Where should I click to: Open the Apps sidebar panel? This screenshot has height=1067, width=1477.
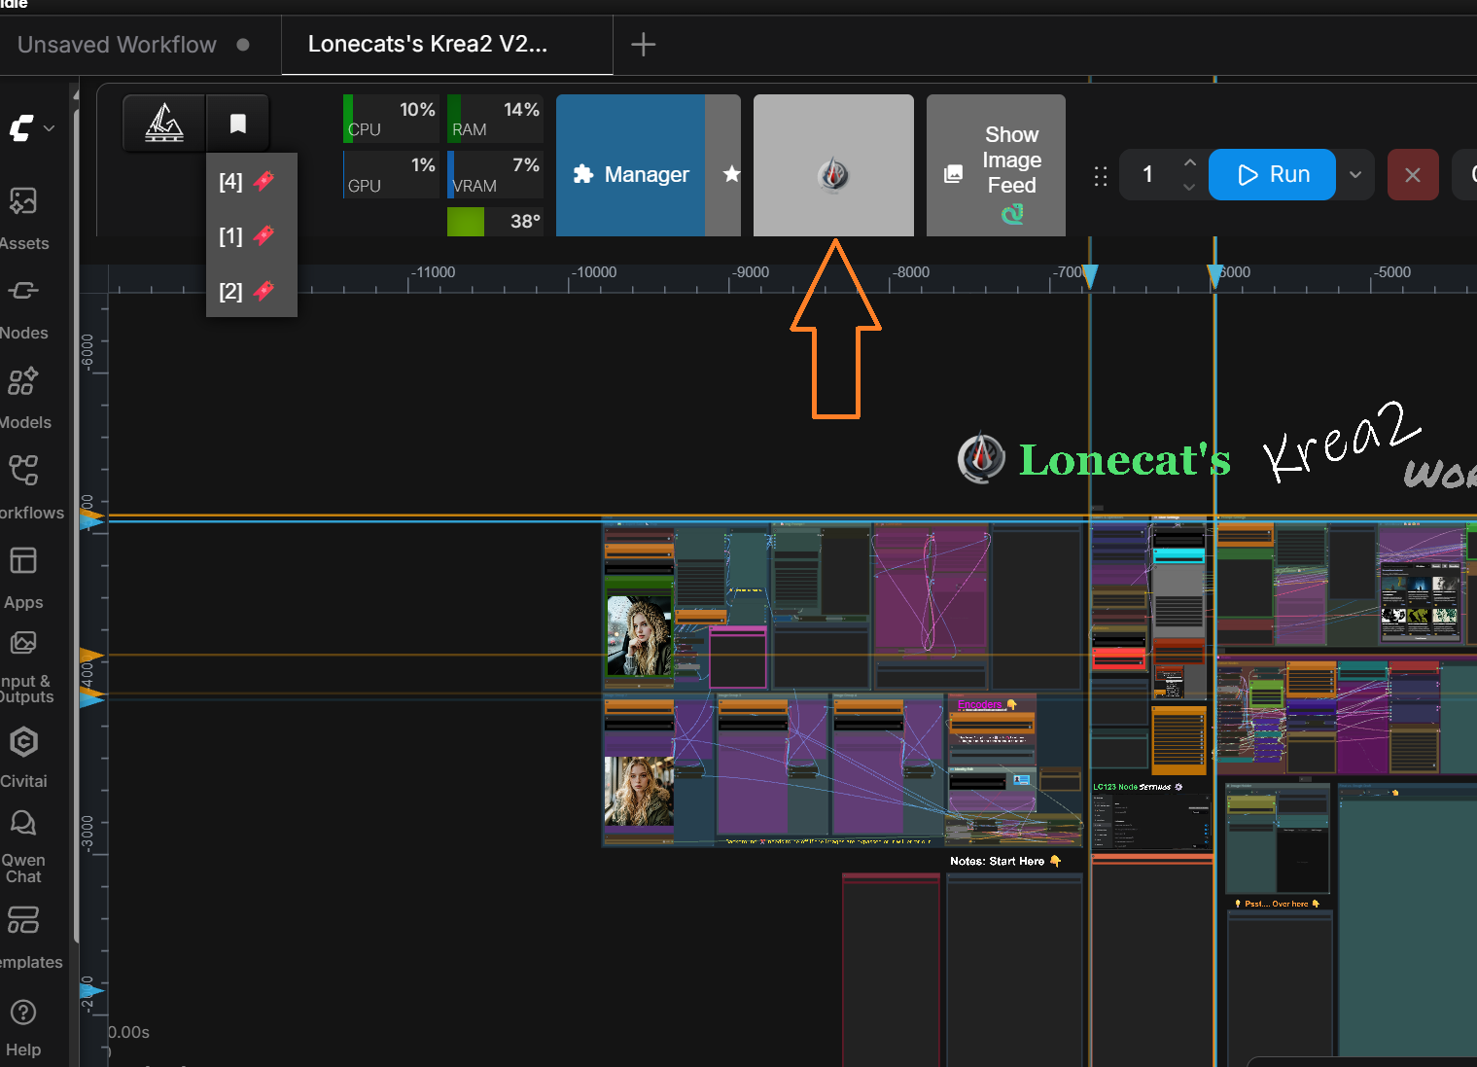pos(24,577)
